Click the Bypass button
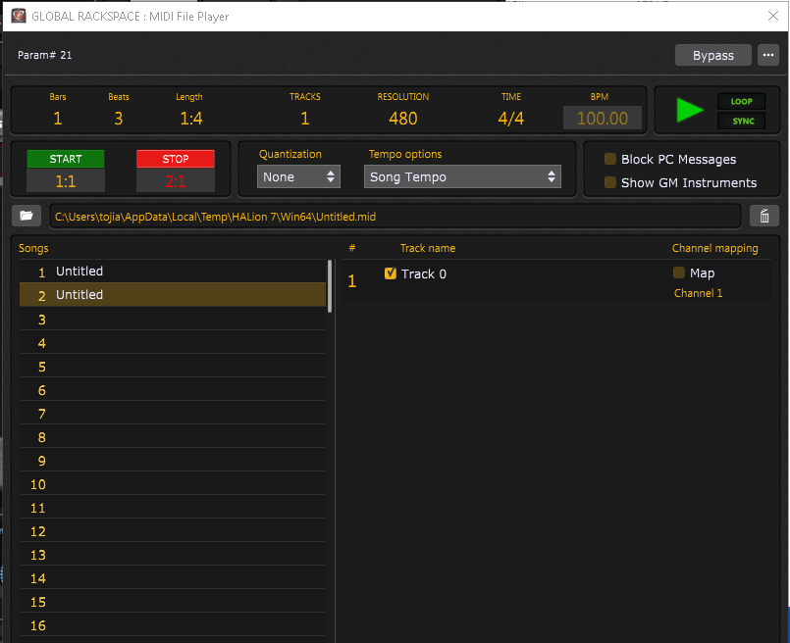 pyautogui.click(x=712, y=55)
